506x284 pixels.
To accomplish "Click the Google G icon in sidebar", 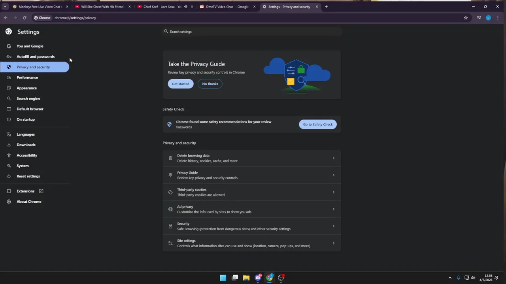I will [x=9, y=46].
